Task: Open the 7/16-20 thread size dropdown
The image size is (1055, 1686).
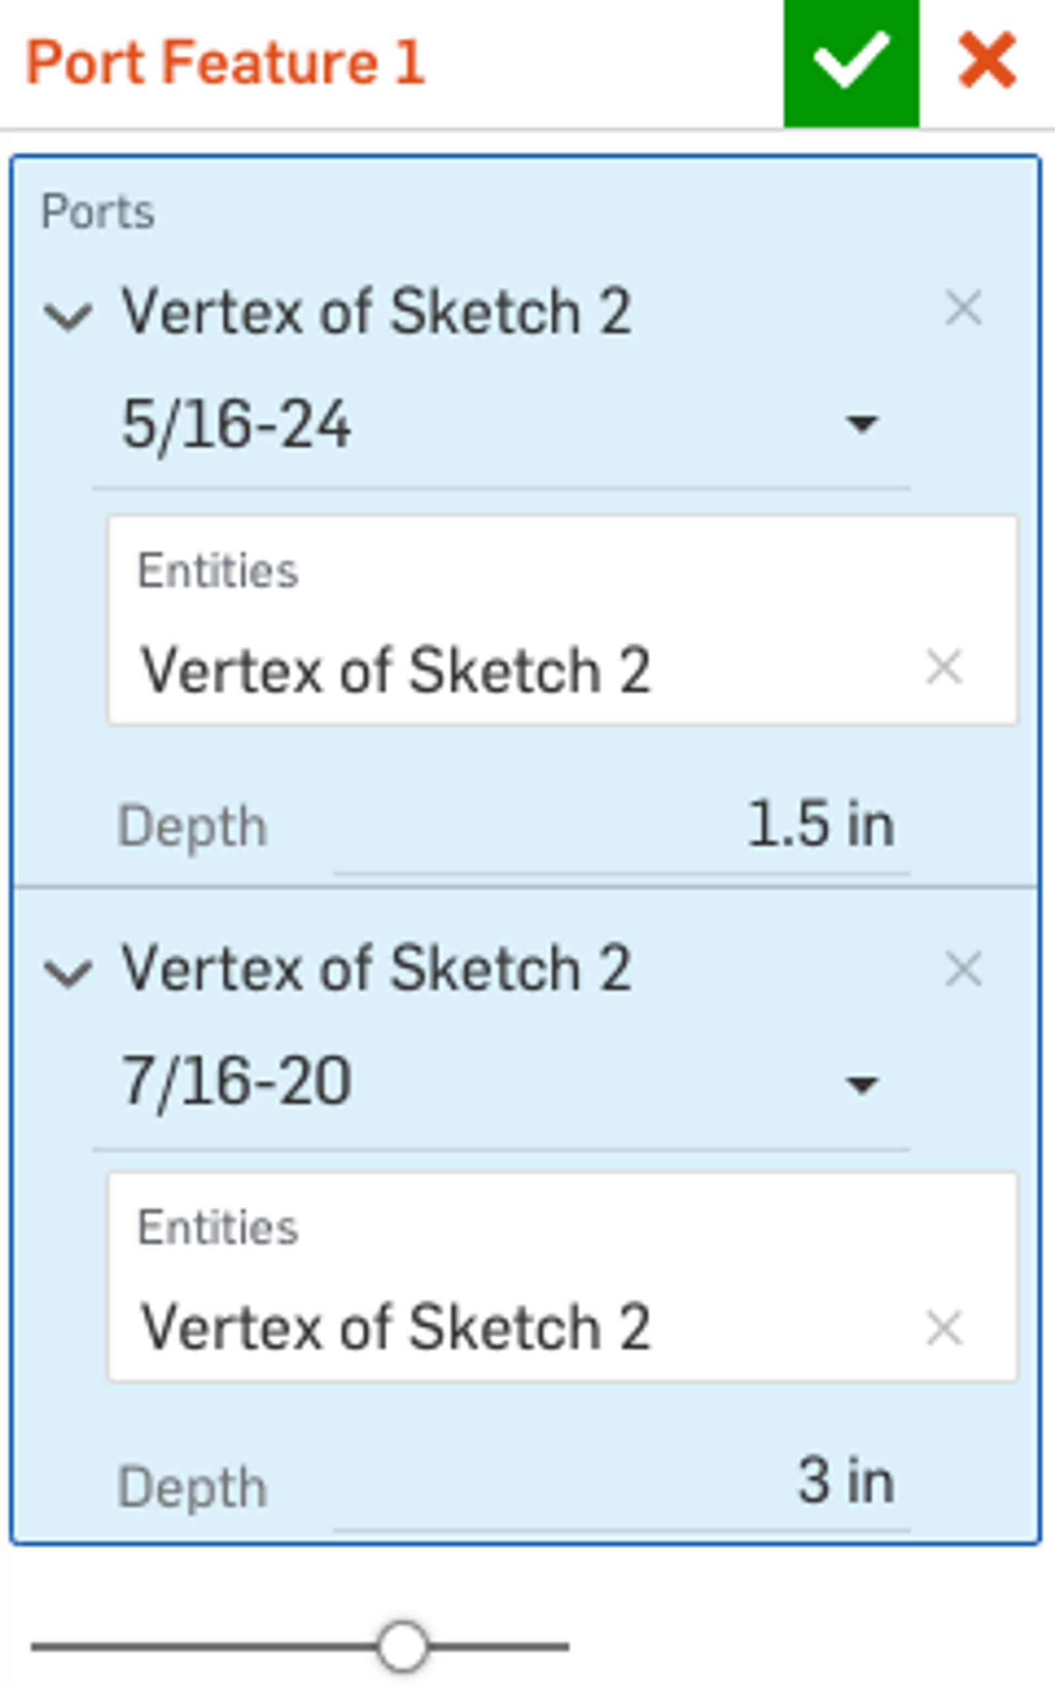Action: click(x=860, y=1084)
